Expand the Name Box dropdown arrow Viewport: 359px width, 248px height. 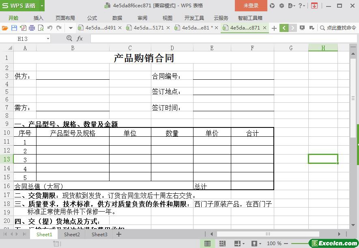[x=48, y=38]
